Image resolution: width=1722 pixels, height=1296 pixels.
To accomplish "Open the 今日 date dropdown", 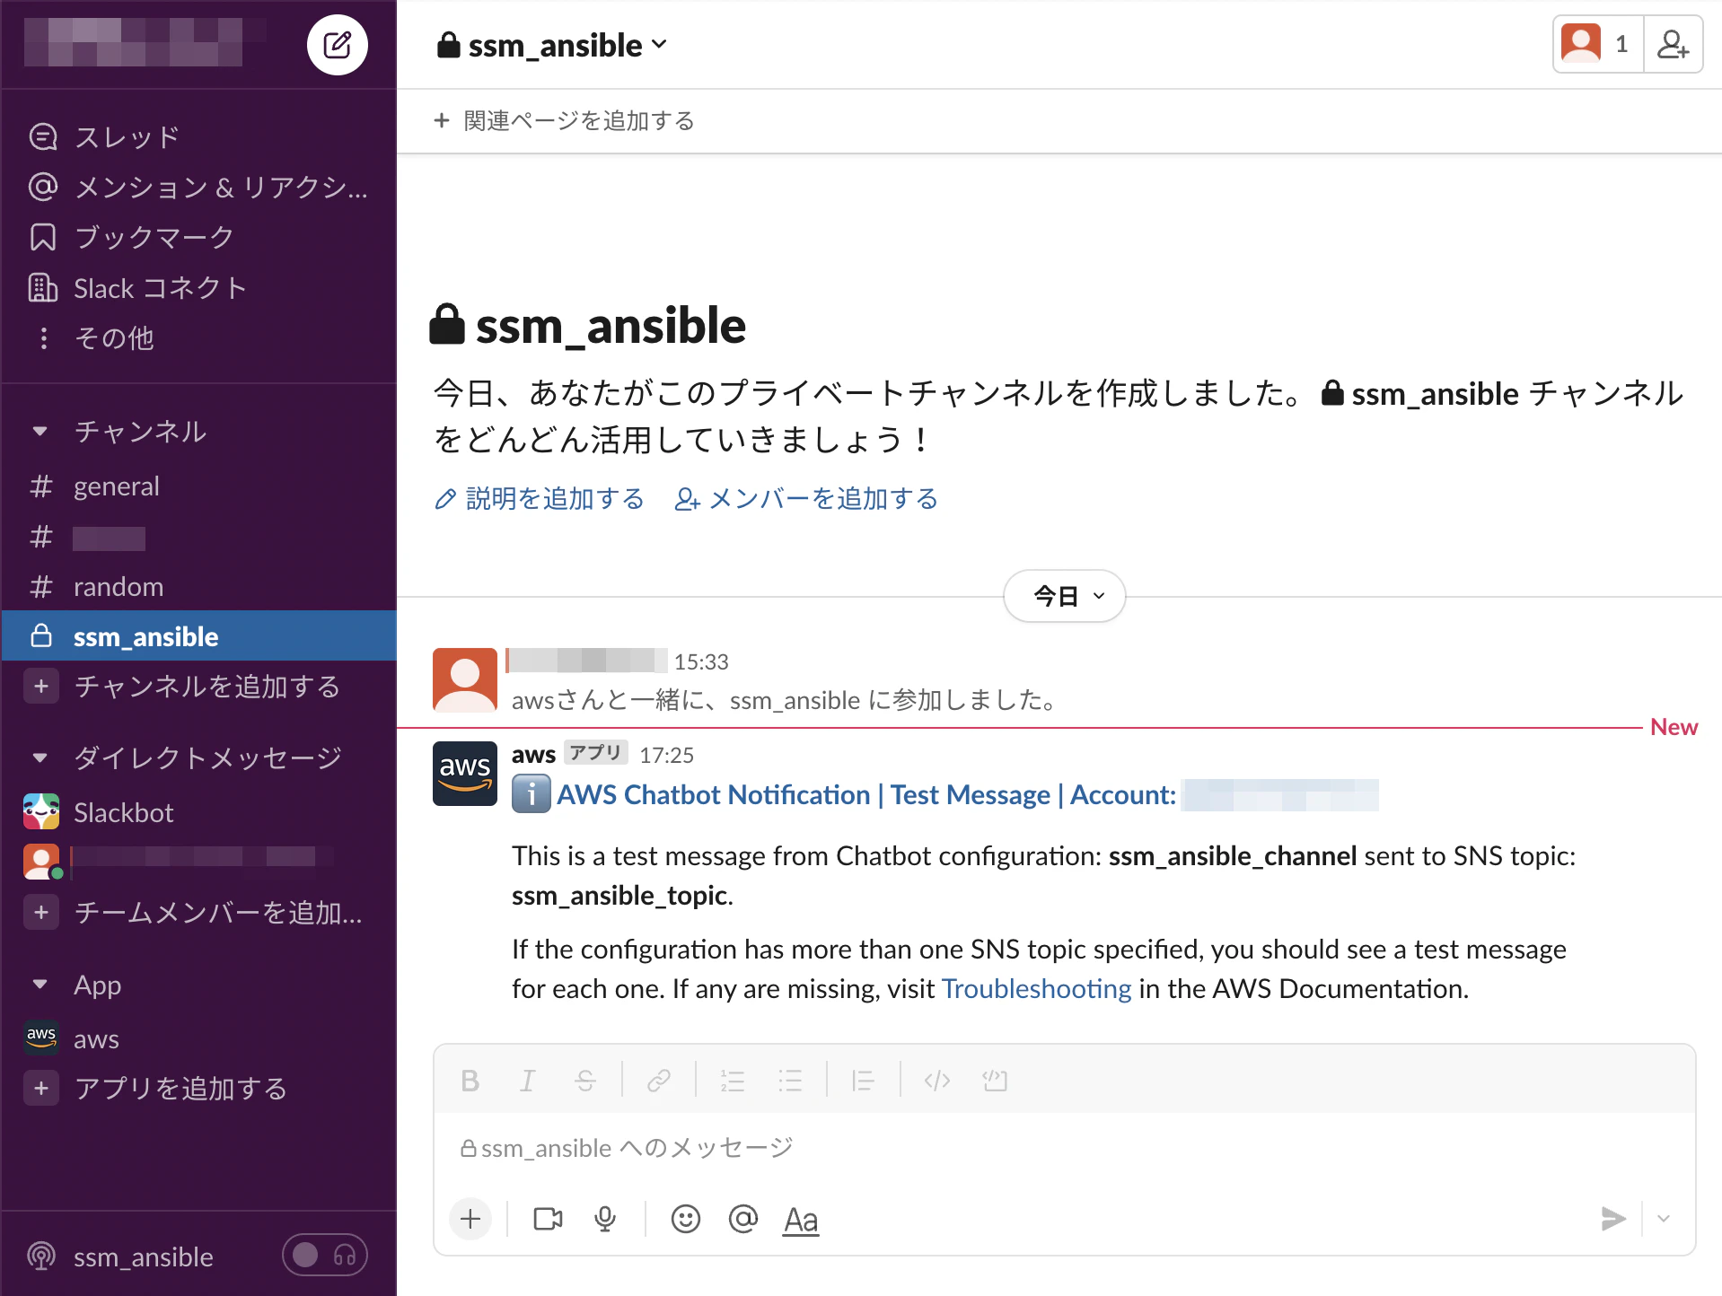I will click(1065, 596).
